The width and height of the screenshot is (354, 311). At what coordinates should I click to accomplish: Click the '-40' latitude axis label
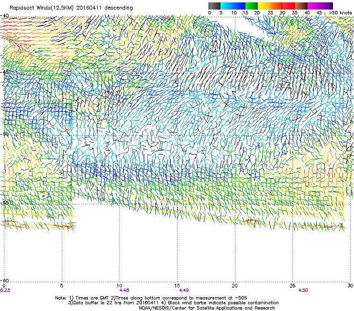(4, 16)
